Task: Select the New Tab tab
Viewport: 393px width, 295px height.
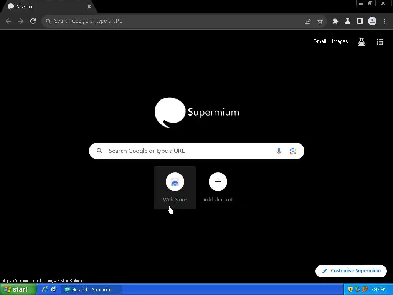Action: coord(49,7)
